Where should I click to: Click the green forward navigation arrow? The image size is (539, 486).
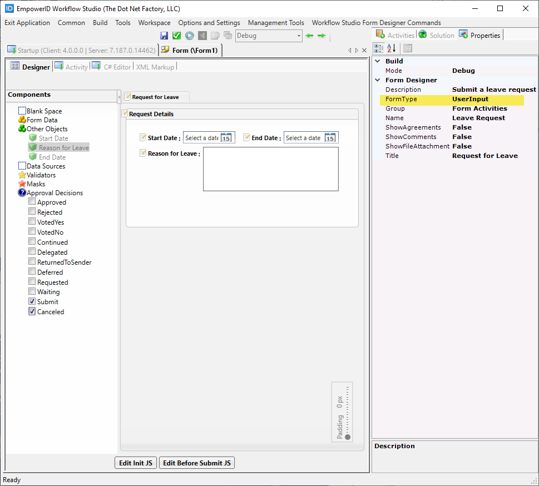coord(322,35)
